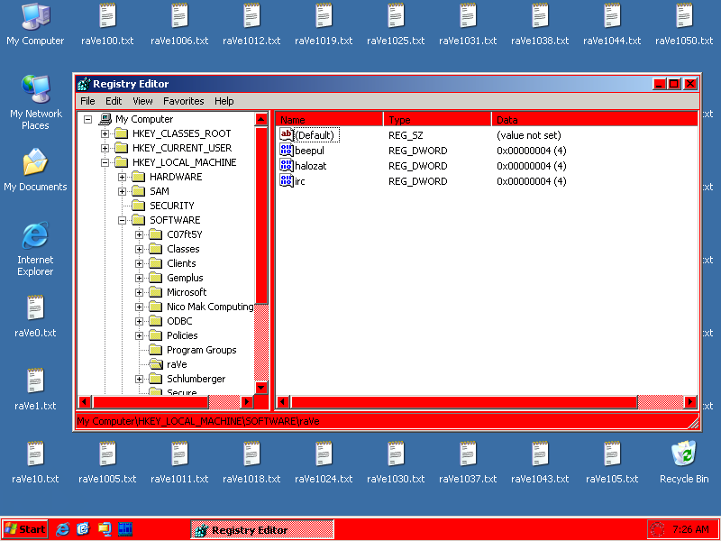The width and height of the screenshot is (721, 541).
Task: Launch Internet Explorer from quick launch
Action: coord(62,529)
